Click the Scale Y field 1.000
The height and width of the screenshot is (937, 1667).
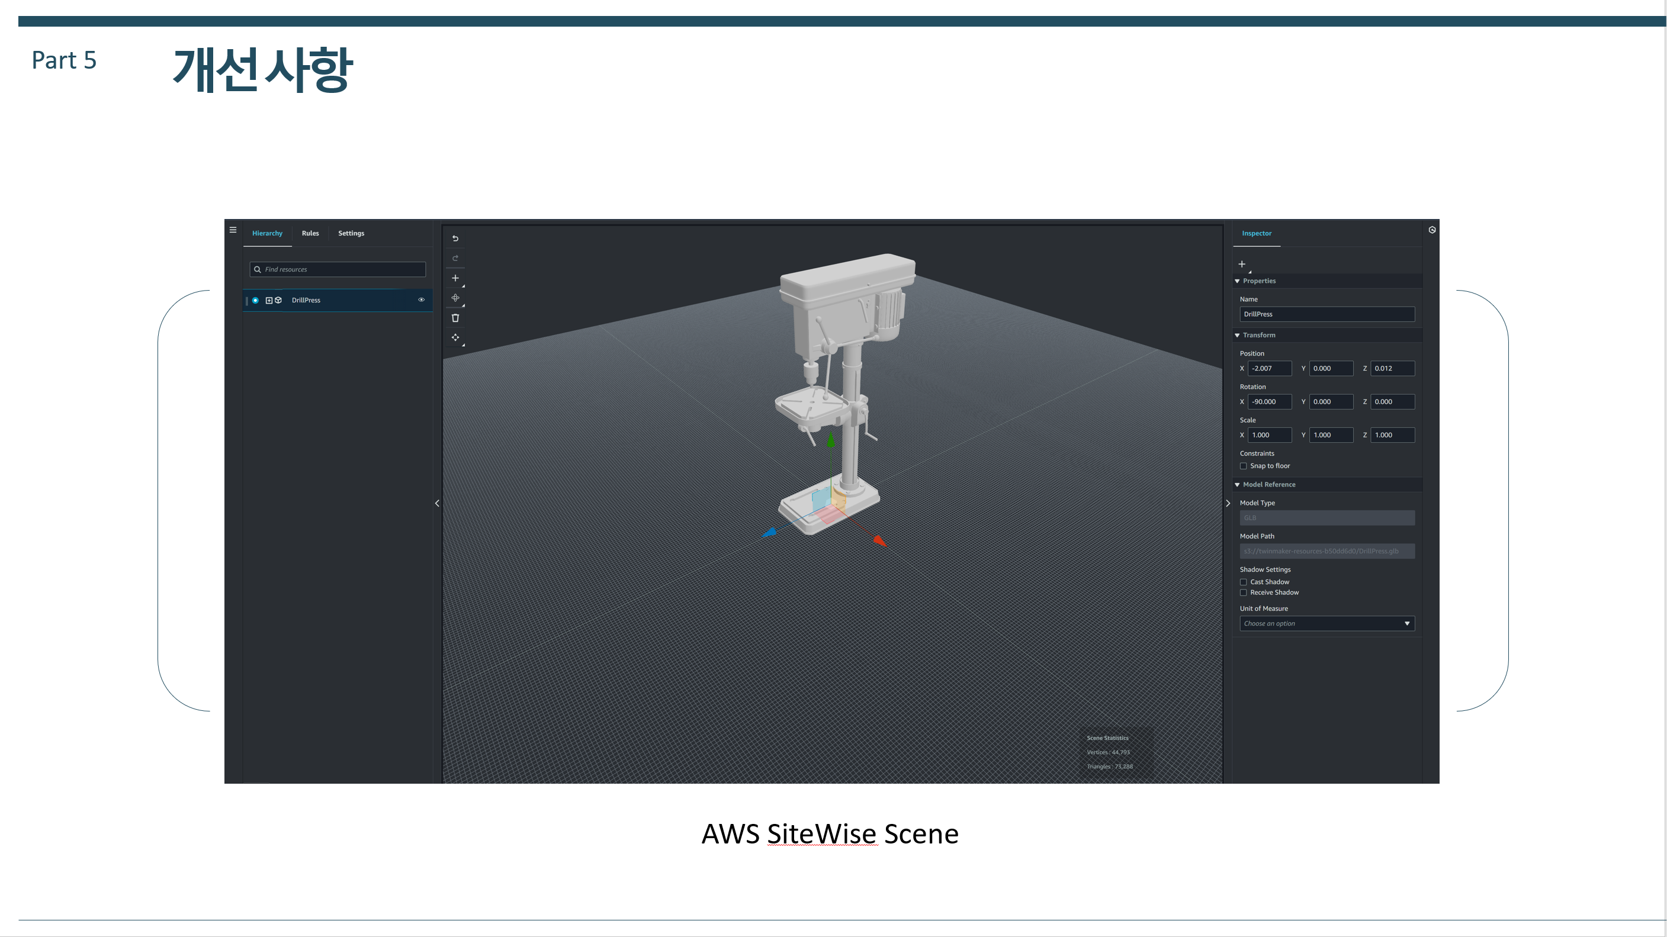pyautogui.click(x=1331, y=435)
